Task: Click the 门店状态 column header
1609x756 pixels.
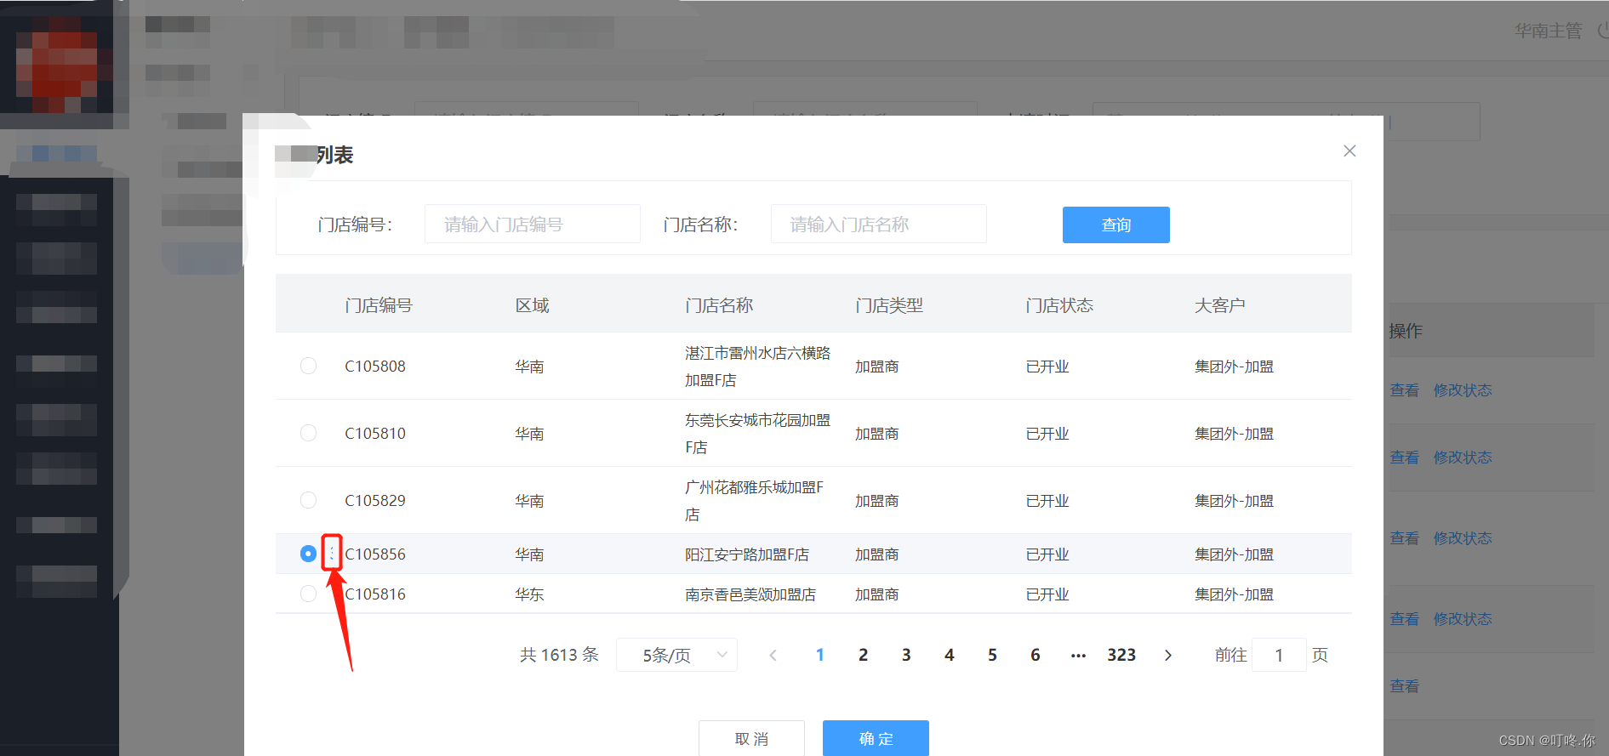Action: click(x=1059, y=305)
